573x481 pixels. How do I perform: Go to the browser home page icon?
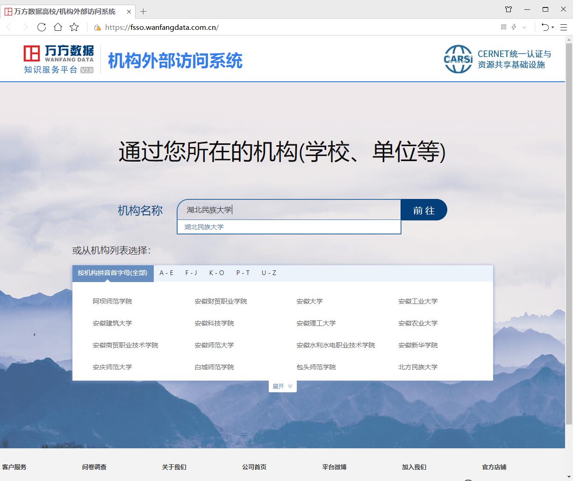pos(58,27)
